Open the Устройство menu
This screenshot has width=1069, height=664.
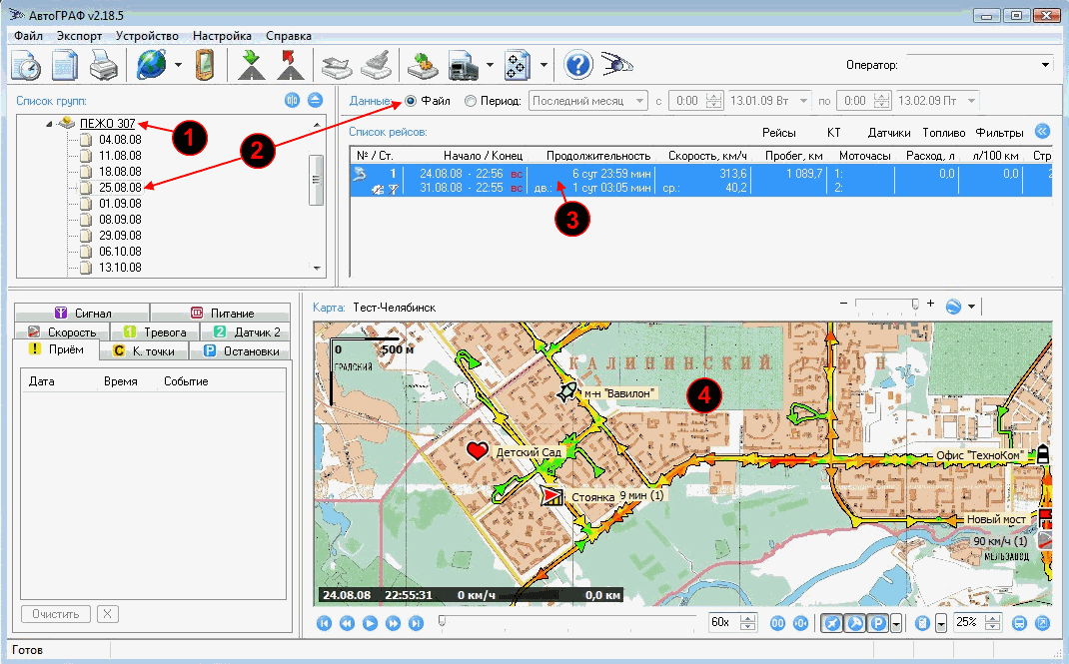click(147, 36)
